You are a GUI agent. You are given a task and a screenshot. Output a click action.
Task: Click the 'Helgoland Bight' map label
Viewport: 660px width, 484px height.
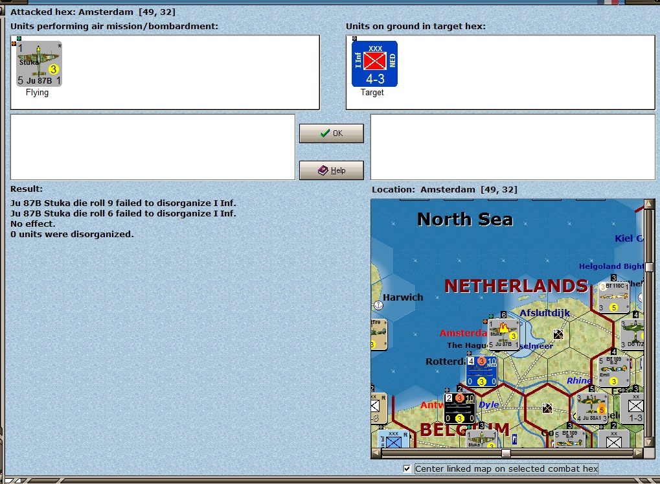(611, 266)
